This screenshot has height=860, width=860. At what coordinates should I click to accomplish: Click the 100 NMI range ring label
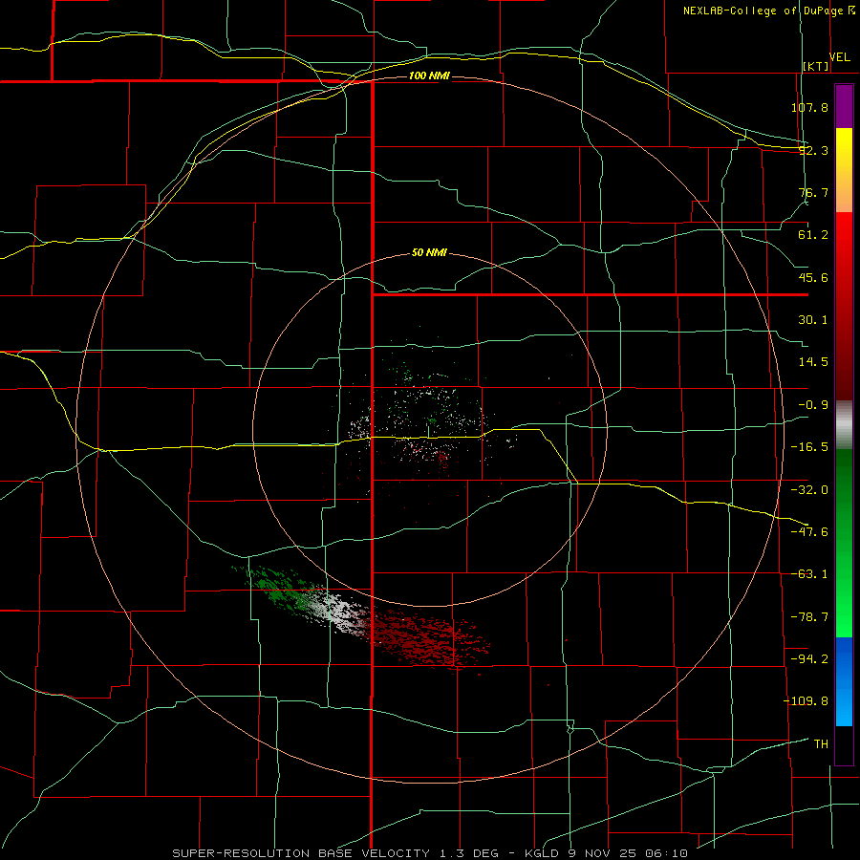(429, 75)
